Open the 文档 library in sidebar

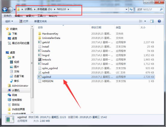15,72
